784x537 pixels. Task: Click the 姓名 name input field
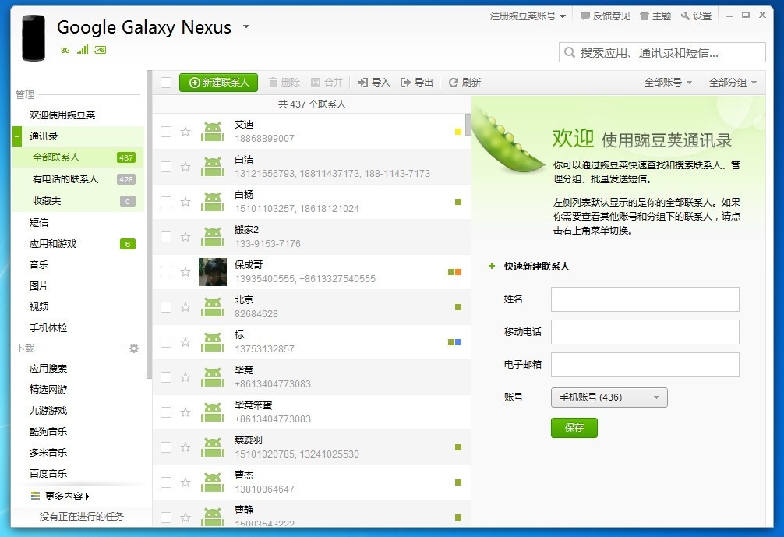pos(645,299)
